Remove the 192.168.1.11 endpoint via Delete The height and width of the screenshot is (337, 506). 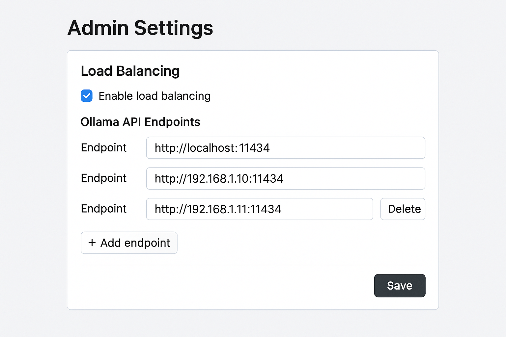[x=403, y=209]
